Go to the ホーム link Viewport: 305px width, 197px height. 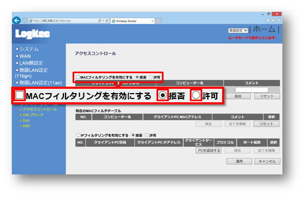264,29
